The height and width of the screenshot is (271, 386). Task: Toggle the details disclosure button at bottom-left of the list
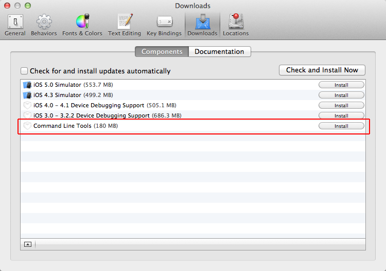(28, 244)
